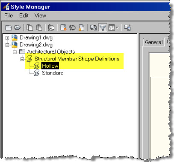Click the Drawing1.dwg file icon
This screenshot has width=174, height=162.
(x=15, y=38)
